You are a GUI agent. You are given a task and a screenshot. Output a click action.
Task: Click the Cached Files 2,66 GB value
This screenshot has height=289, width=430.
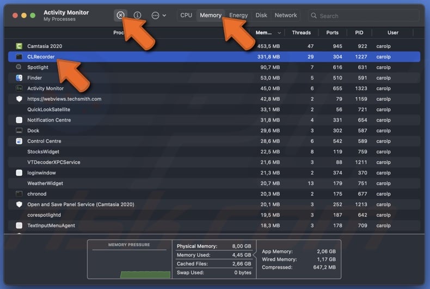coord(241,264)
